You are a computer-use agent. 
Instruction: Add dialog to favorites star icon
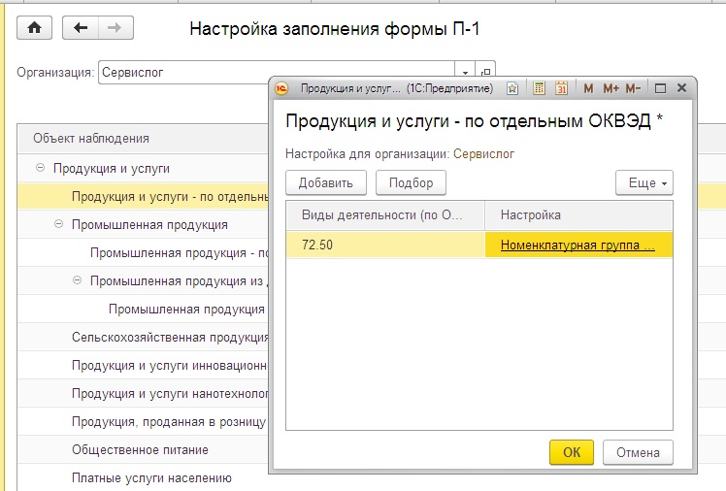tap(512, 88)
